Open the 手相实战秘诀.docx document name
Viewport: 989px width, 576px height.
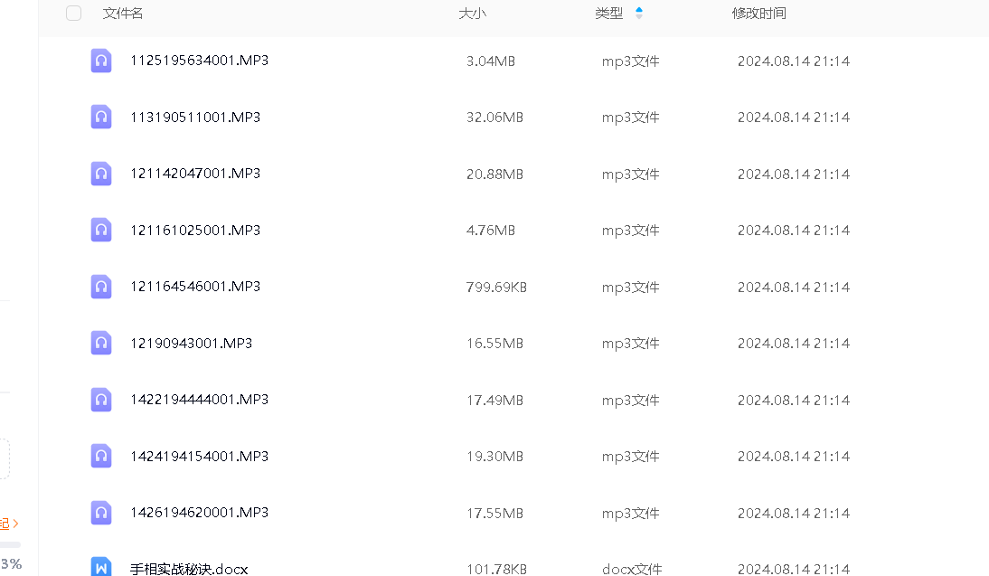[x=189, y=569]
